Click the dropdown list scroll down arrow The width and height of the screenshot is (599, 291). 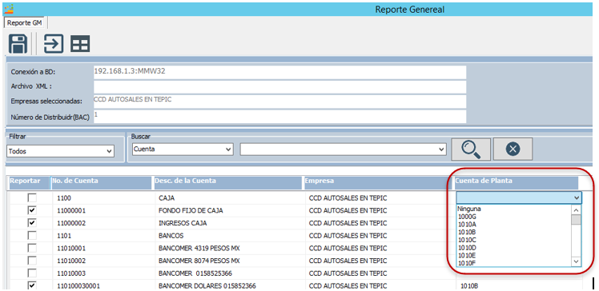[x=576, y=261]
